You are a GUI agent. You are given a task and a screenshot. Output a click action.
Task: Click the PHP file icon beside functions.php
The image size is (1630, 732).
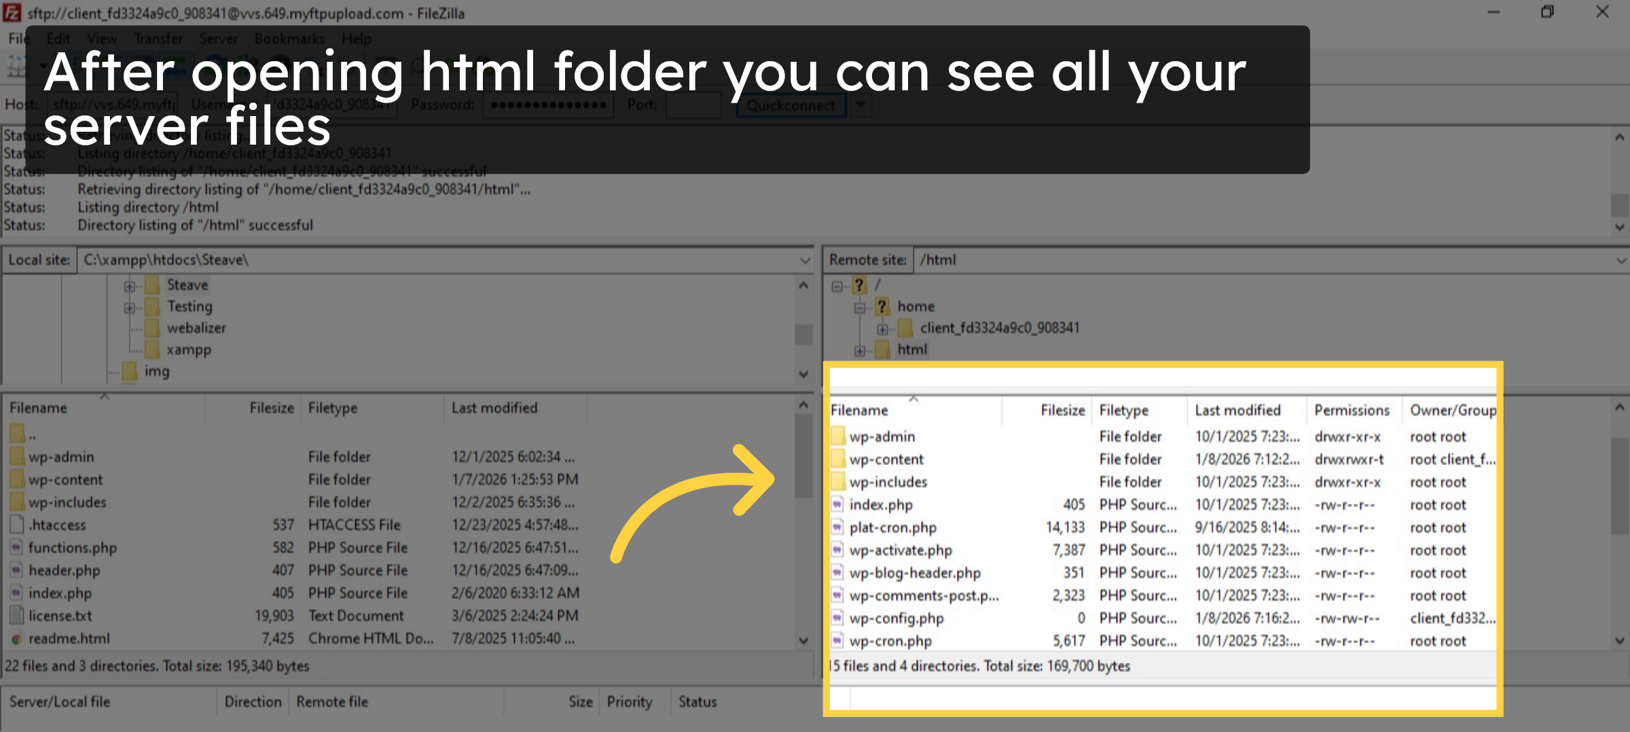point(18,547)
